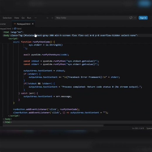The width and height of the screenshot is (152, 152).
Task: Click the if(!stdout && !stderr) line
Action: pos(39,84)
